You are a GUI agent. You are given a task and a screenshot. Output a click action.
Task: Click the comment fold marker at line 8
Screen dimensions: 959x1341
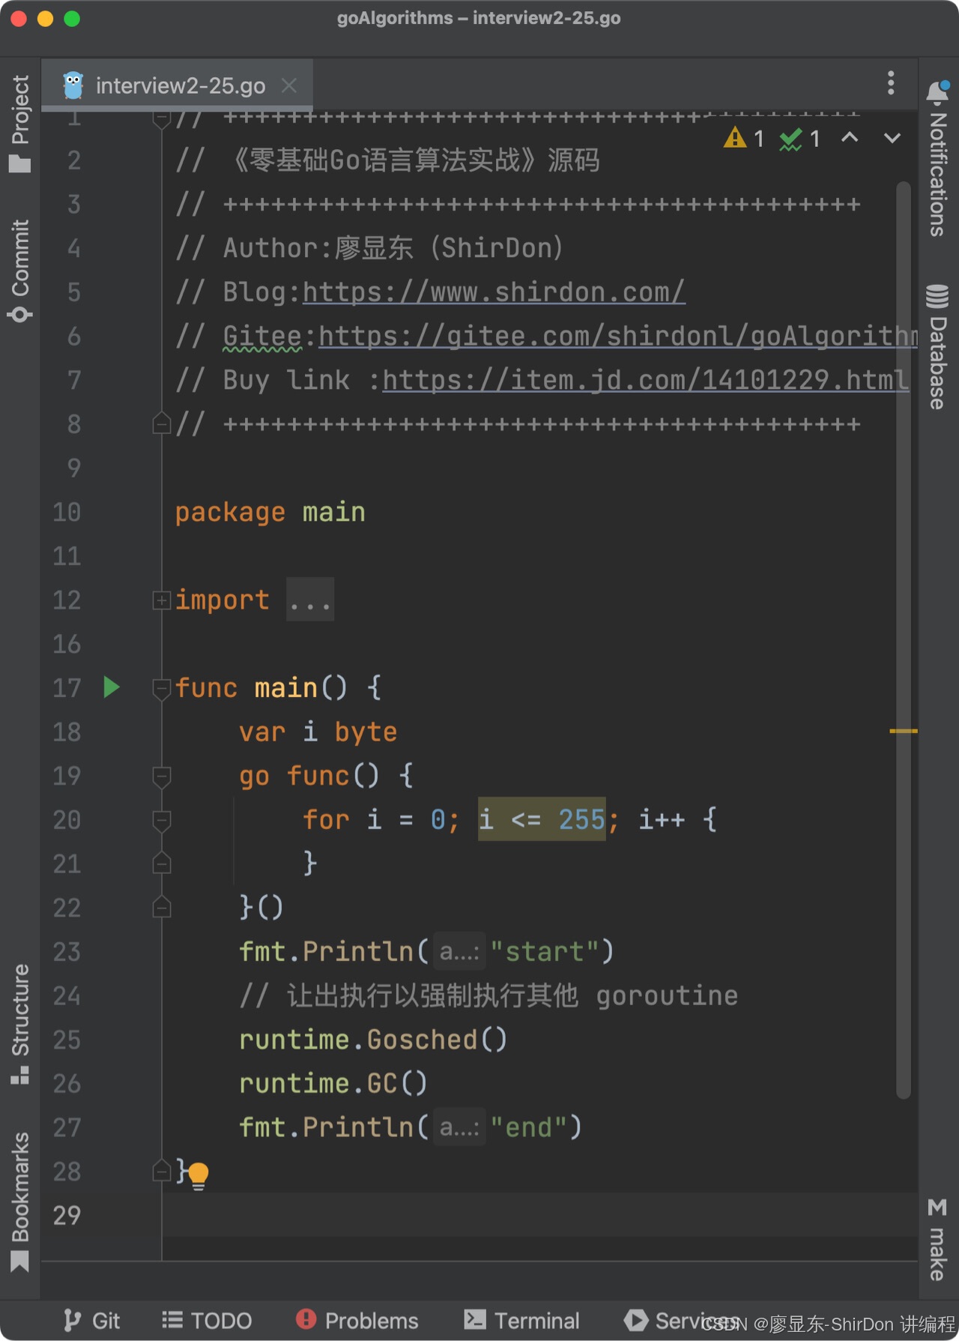tap(161, 424)
